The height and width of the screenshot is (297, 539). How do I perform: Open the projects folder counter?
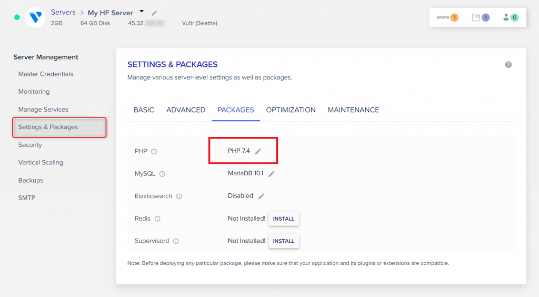pyautogui.click(x=481, y=17)
